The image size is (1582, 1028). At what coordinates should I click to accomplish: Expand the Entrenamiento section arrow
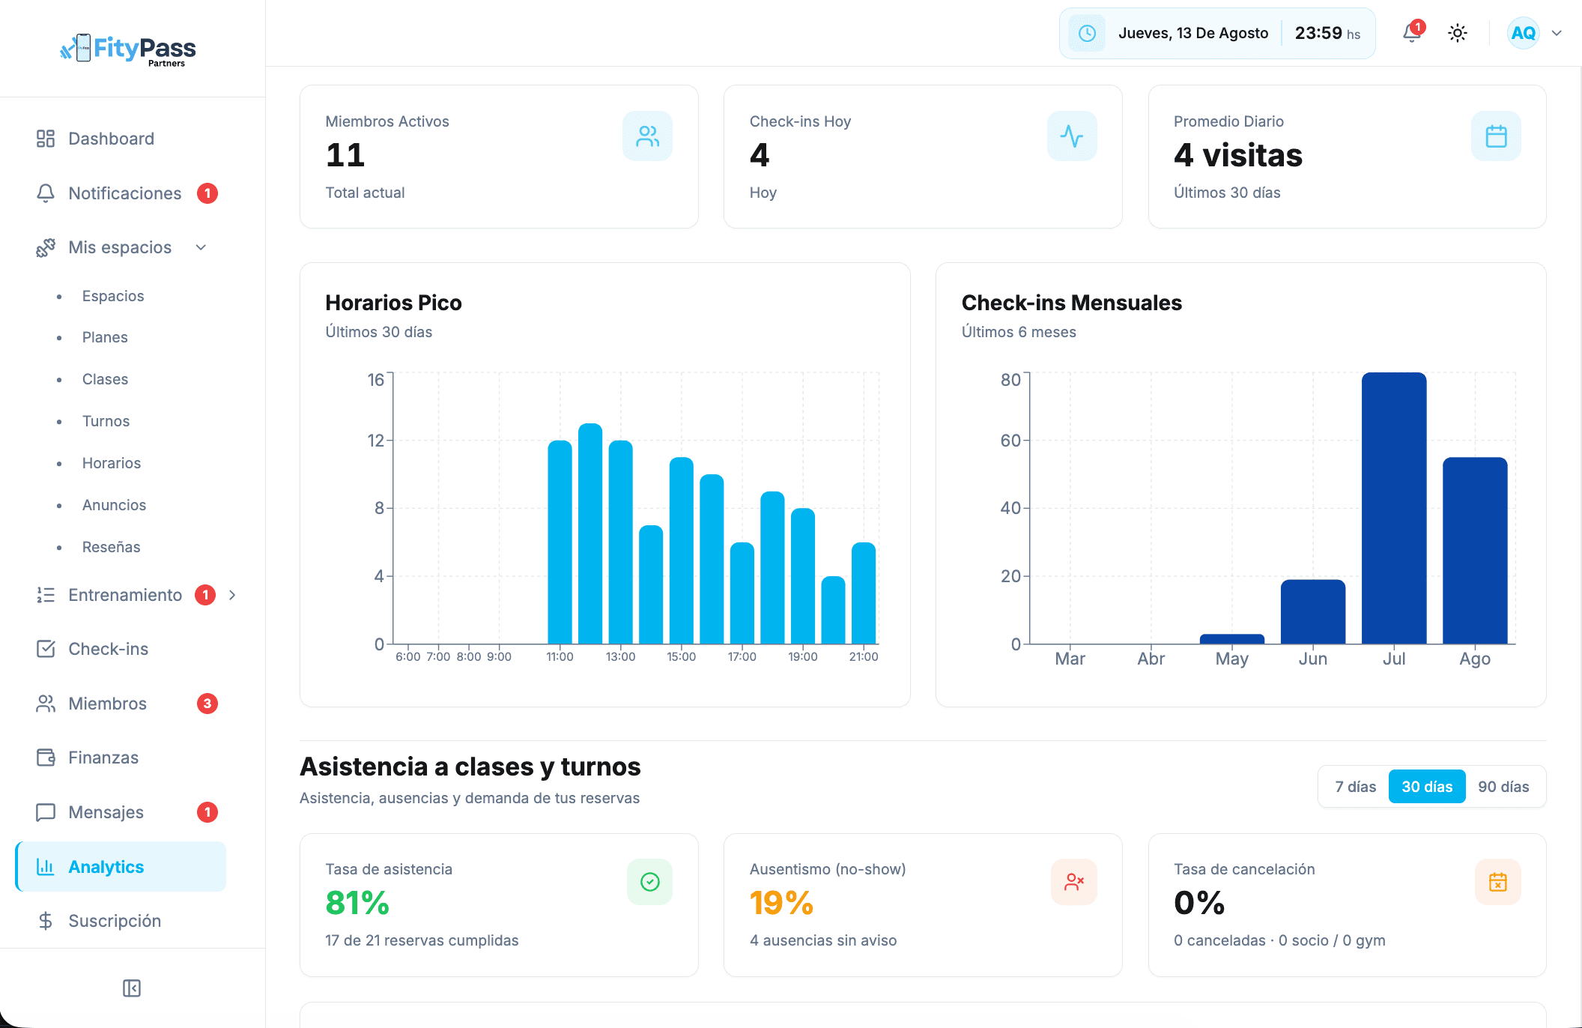click(232, 595)
